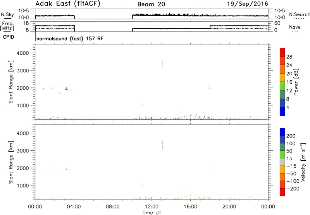Click the '−50' tick on Velocity colorbar
The height and width of the screenshot is (215, 310).
pos(291,173)
